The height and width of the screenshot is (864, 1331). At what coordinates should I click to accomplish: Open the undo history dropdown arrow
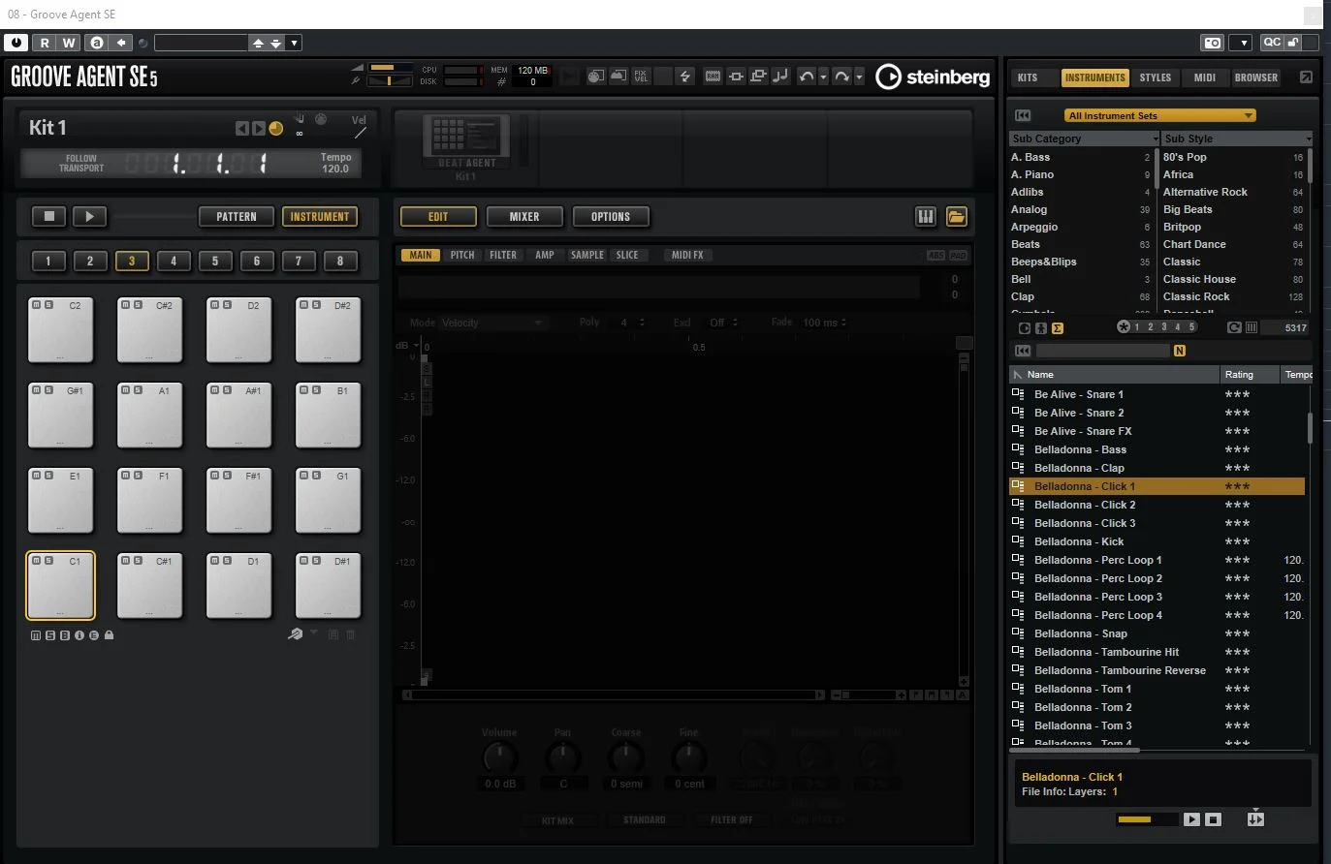coord(823,77)
